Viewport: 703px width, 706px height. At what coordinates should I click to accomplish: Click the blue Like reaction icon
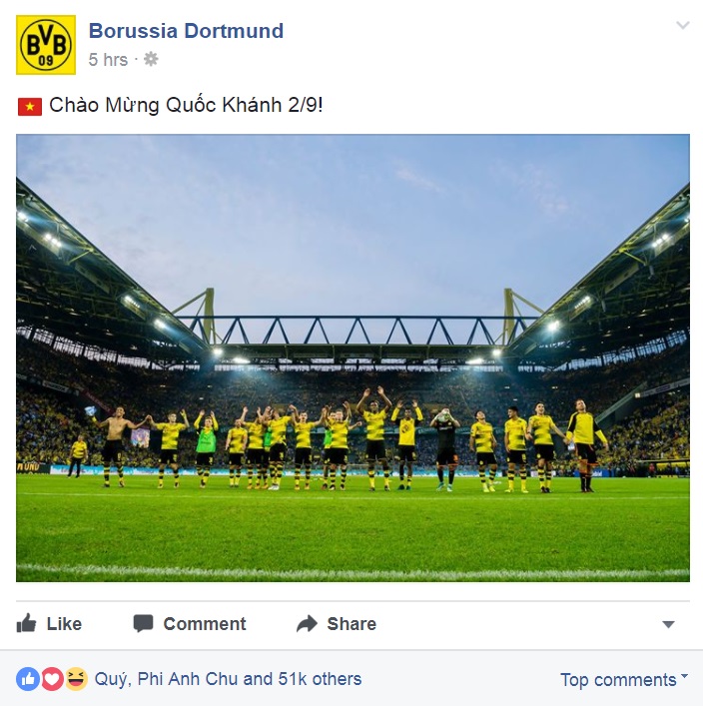[28, 679]
